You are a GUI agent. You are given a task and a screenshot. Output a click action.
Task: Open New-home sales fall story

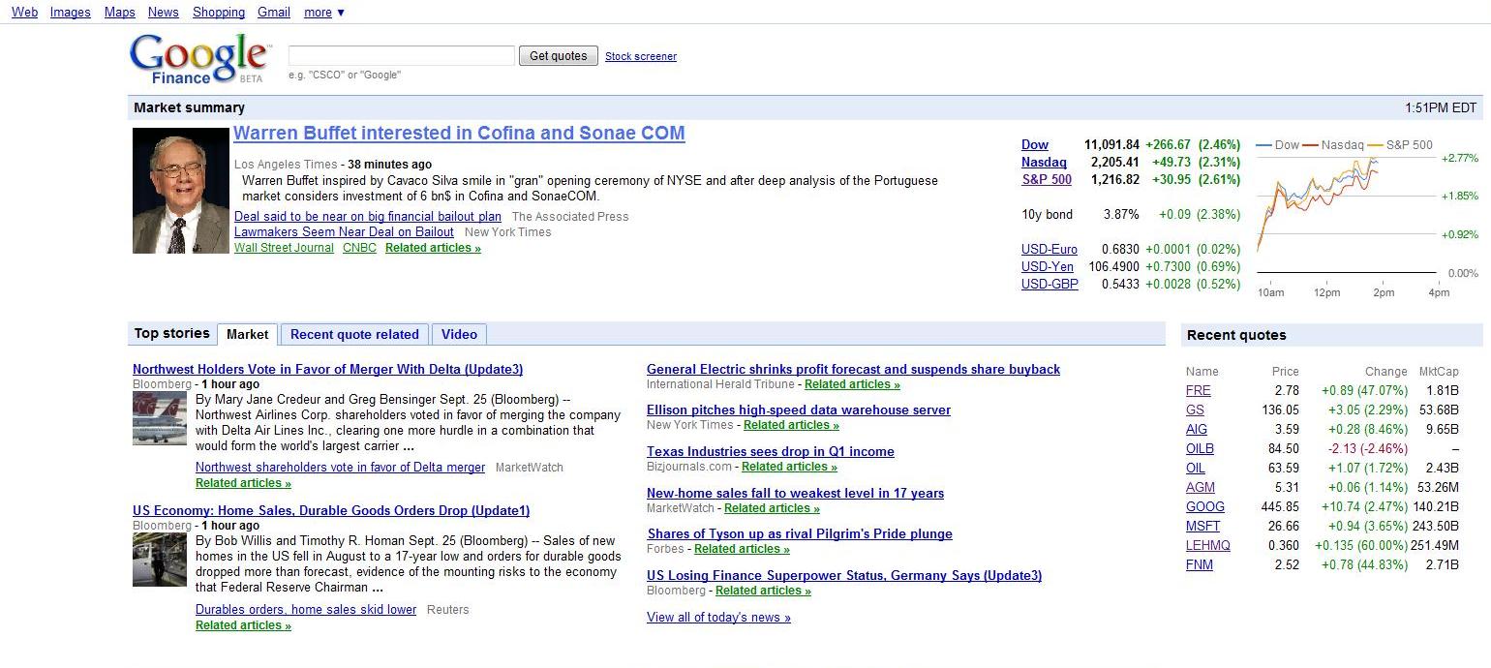click(795, 494)
